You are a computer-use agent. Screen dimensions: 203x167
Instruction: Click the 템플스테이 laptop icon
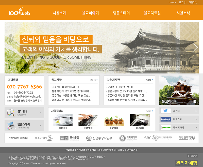click(11, 126)
